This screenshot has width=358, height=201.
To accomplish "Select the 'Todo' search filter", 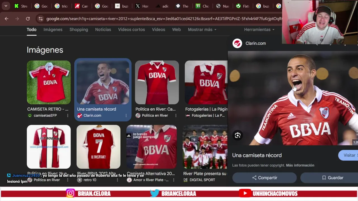I will (x=32, y=29).
